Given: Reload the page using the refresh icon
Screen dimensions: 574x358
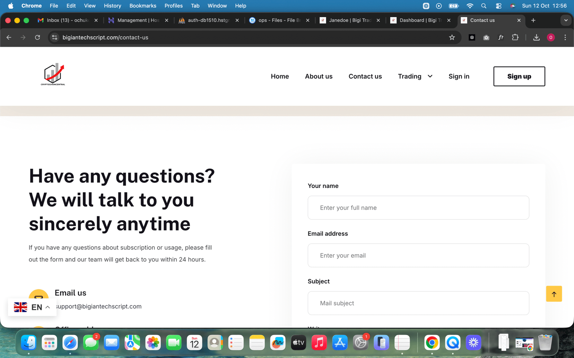Looking at the screenshot, I should coord(37,38).
